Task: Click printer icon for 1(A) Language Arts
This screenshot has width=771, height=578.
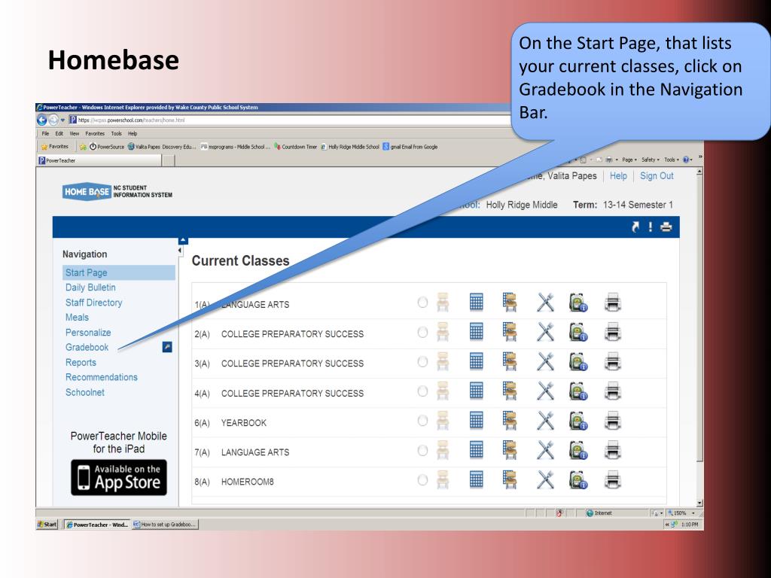Action: pos(612,303)
